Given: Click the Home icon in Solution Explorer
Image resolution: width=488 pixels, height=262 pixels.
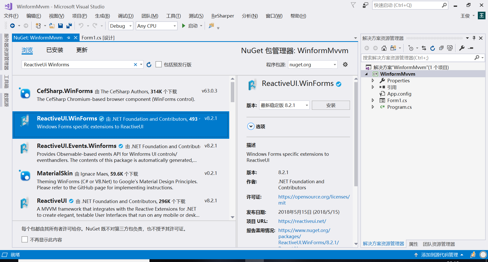Looking at the screenshot, I should point(384,48).
